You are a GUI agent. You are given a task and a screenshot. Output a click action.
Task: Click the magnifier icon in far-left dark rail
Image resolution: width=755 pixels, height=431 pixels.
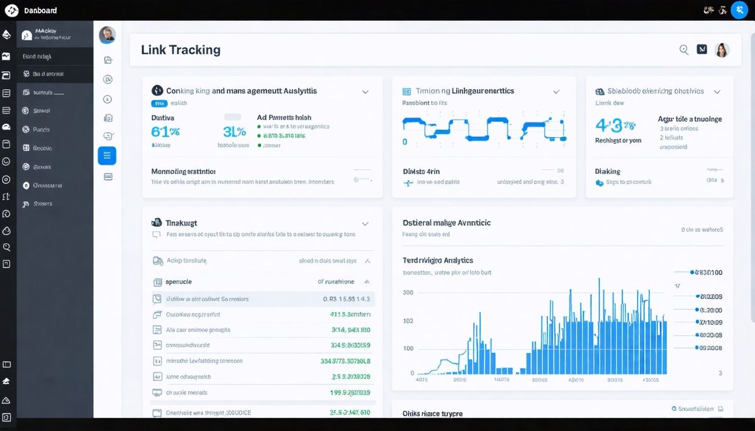point(7,248)
